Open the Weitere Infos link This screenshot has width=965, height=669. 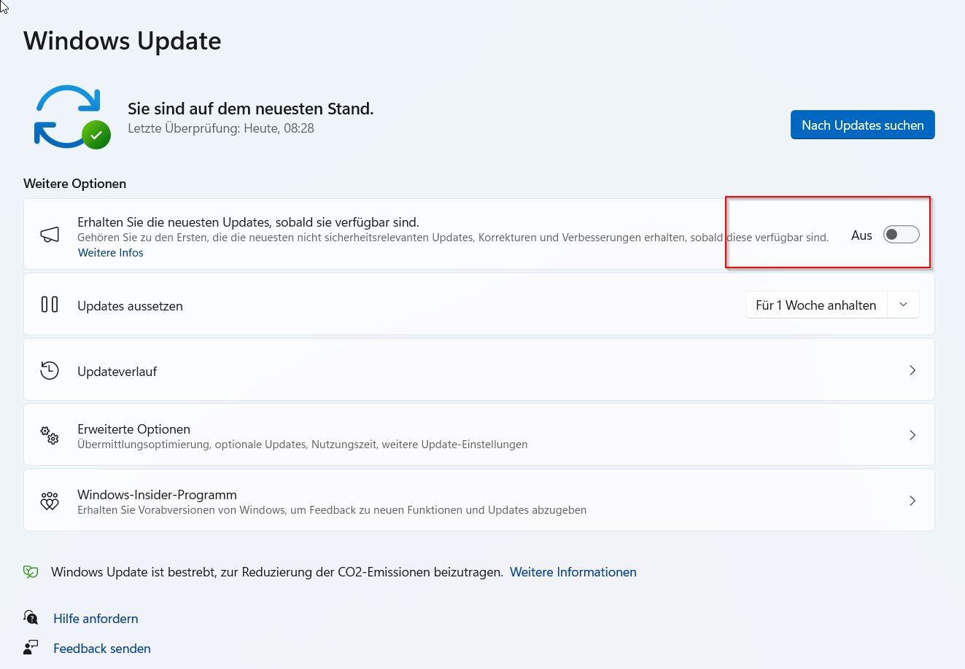pos(111,253)
